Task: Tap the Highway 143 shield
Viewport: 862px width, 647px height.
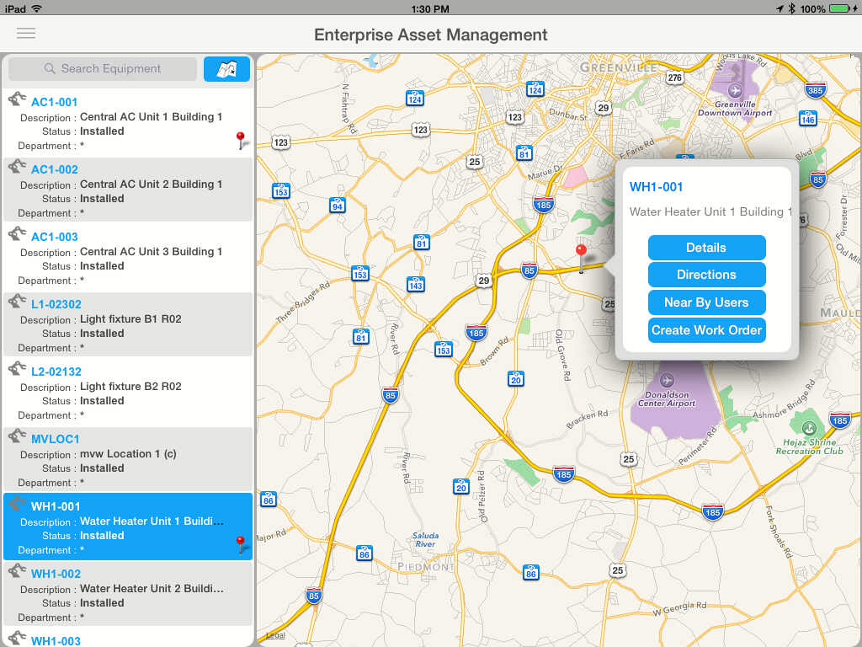Action: [416, 285]
